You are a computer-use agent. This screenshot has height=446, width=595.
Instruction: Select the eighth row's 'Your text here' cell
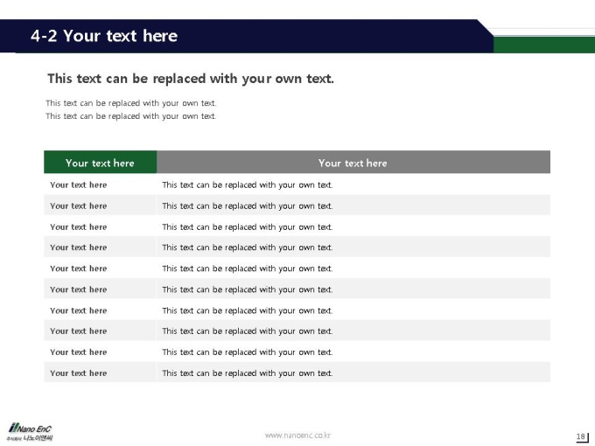tap(100, 331)
